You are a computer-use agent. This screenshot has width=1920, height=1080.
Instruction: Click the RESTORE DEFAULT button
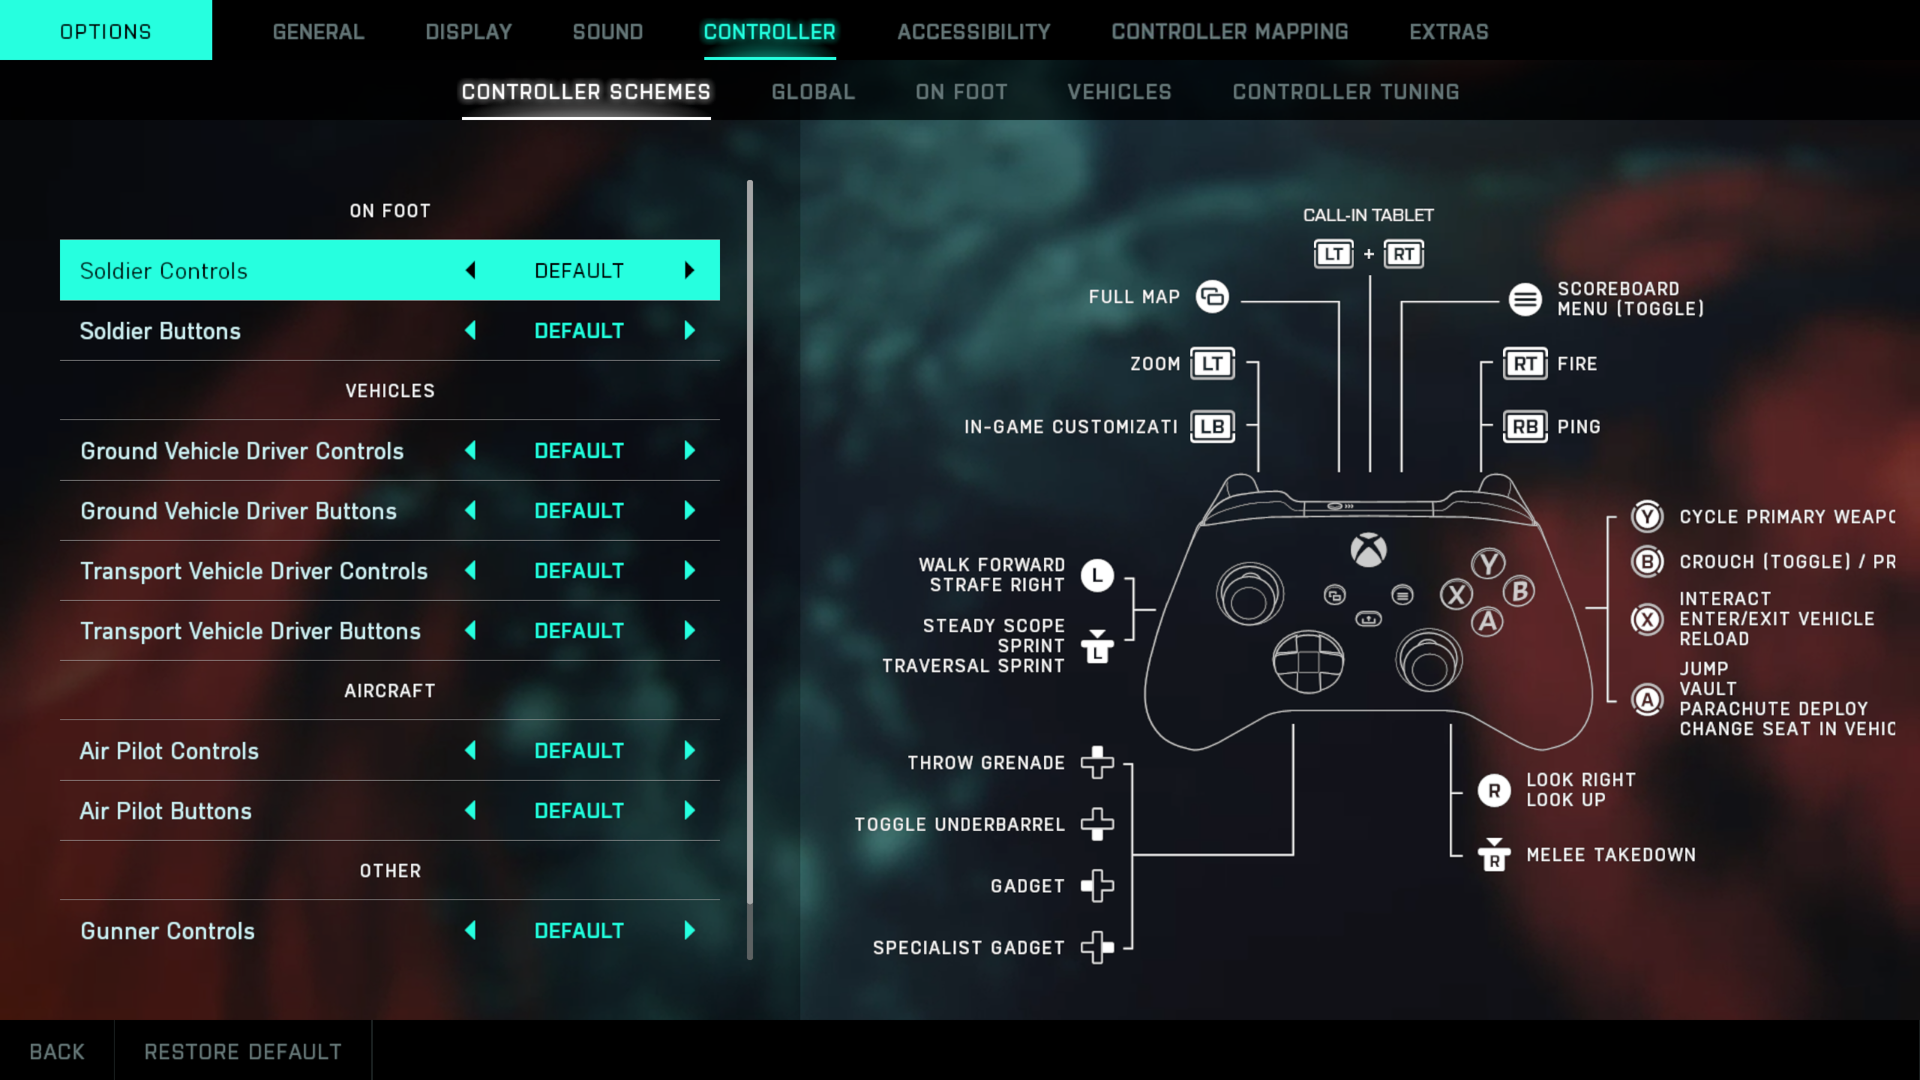243,1051
